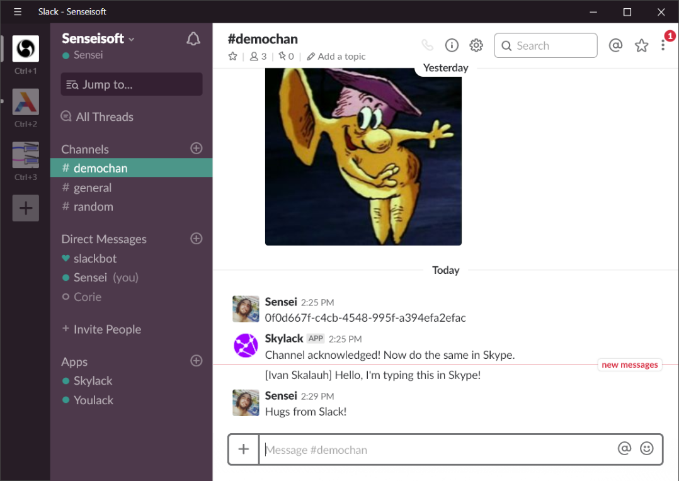Open All Threads view
679x481 pixels.
[98, 117]
